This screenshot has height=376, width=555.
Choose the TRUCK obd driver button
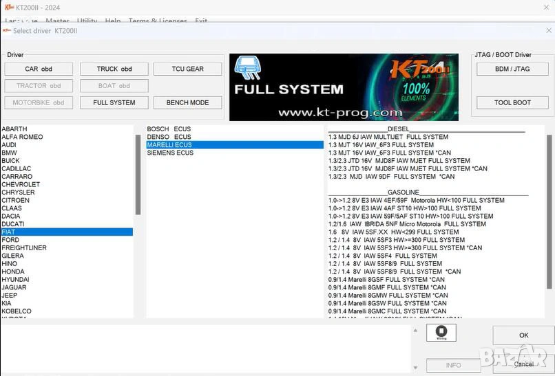pyautogui.click(x=114, y=69)
